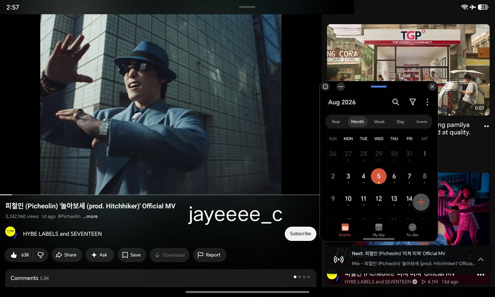Screen dimensions: 495x297
Task: Add a new event with plus button
Action: 421,202
